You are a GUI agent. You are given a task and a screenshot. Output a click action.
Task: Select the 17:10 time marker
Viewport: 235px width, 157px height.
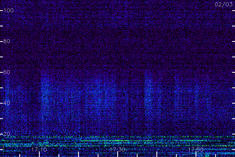pos(39,150)
